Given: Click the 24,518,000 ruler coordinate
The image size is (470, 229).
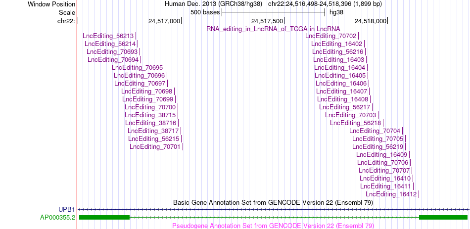Looking at the screenshot, I should (371, 21).
